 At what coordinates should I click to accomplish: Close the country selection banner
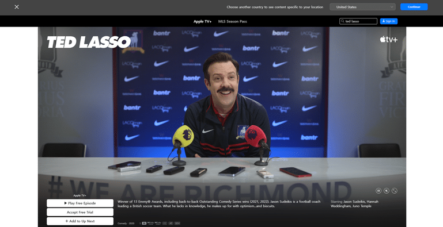click(17, 7)
